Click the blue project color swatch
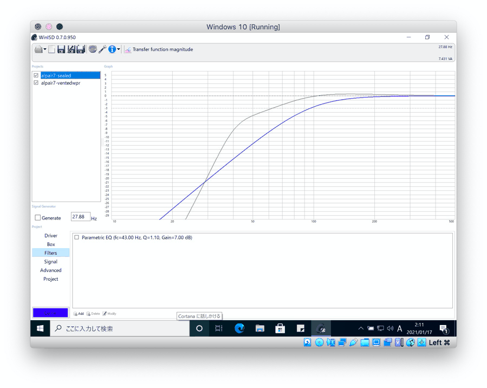 click(50, 313)
